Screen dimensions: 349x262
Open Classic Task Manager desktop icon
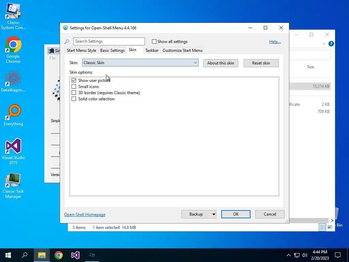coord(13,185)
